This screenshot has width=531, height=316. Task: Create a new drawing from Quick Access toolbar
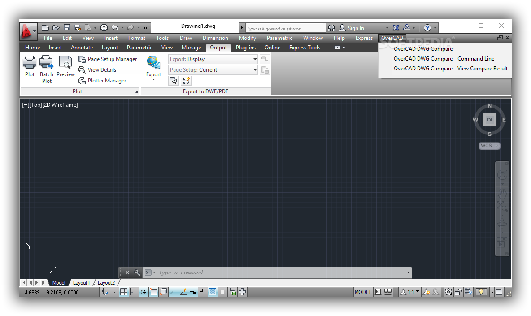click(45, 28)
